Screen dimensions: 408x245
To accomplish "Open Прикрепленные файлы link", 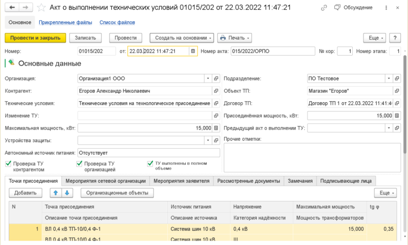I will pos(65,23).
